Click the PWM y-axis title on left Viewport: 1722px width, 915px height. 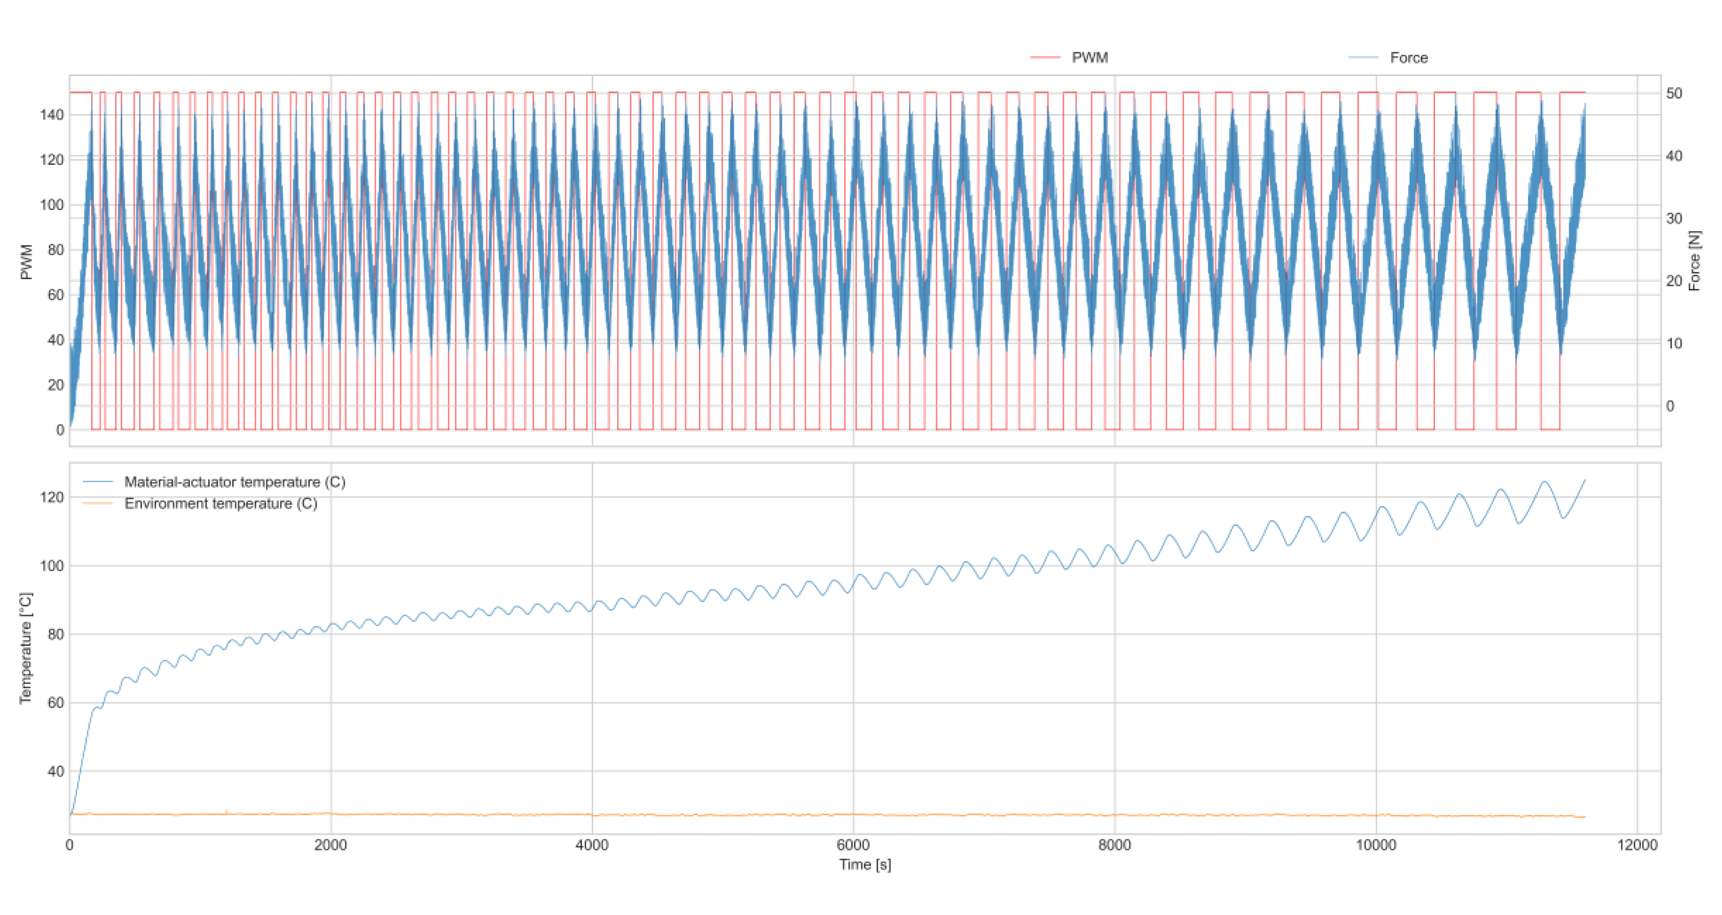click(26, 261)
